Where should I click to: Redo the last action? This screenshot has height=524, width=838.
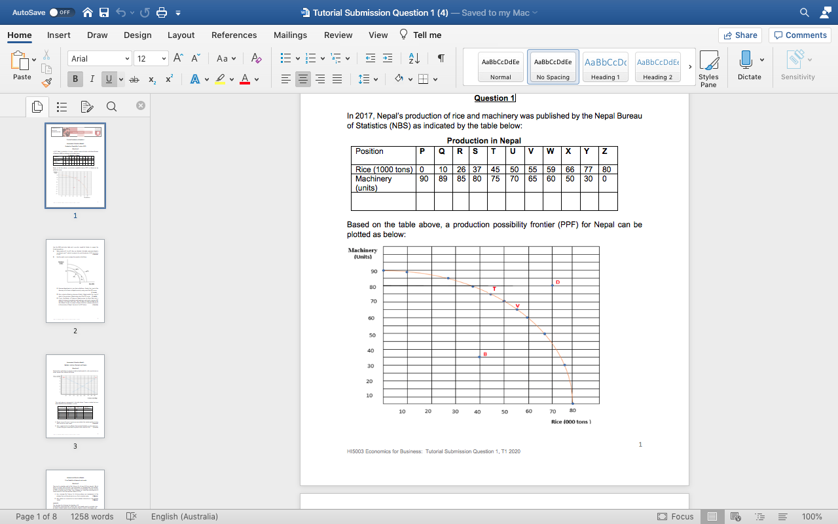click(144, 12)
